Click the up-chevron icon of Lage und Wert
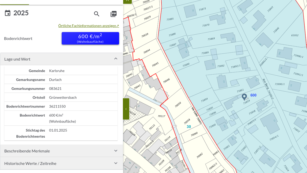The image size is (307, 173). point(116,59)
